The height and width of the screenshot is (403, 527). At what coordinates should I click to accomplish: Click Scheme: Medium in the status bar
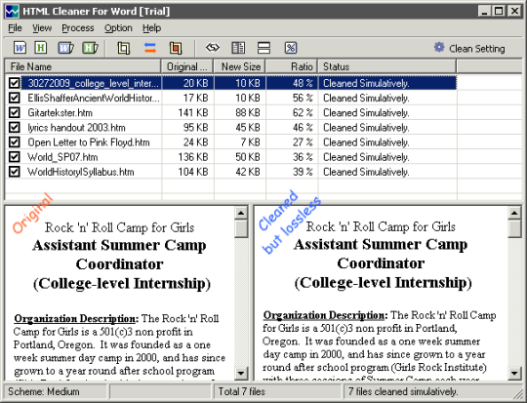(x=44, y=391)
